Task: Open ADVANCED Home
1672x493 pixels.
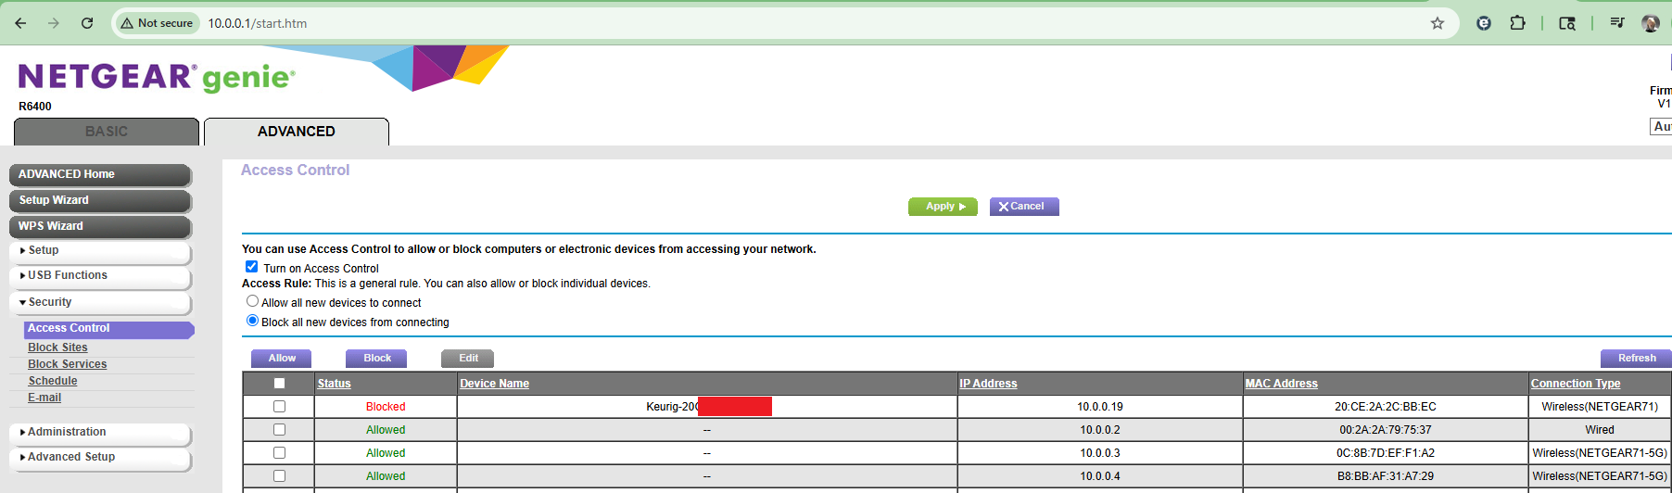Action: tap(100, 174)
